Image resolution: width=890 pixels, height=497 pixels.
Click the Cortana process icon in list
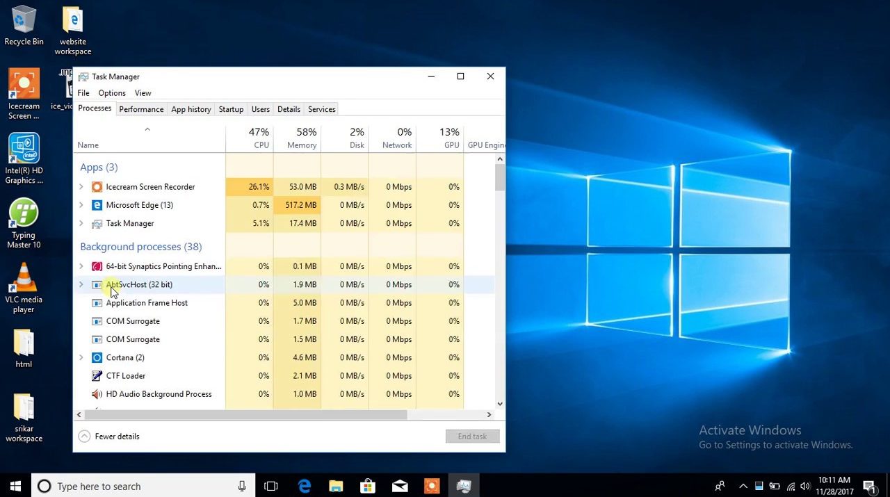pos(97,357)
